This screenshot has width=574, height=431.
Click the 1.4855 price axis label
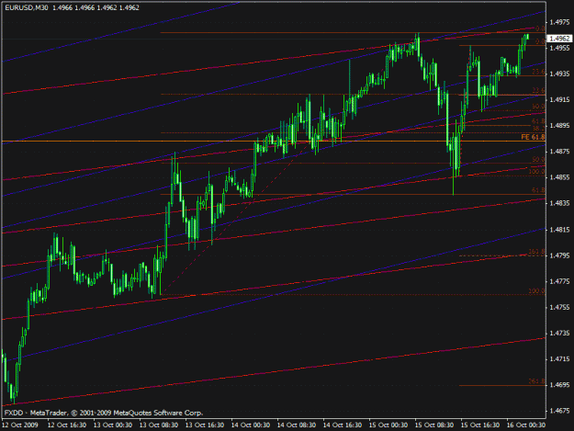[559, 177]
